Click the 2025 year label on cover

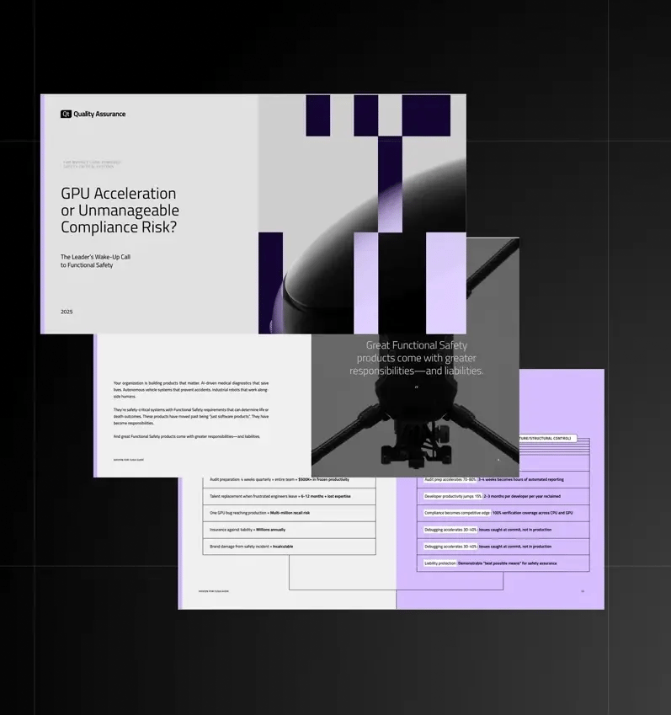click(67, 312)
